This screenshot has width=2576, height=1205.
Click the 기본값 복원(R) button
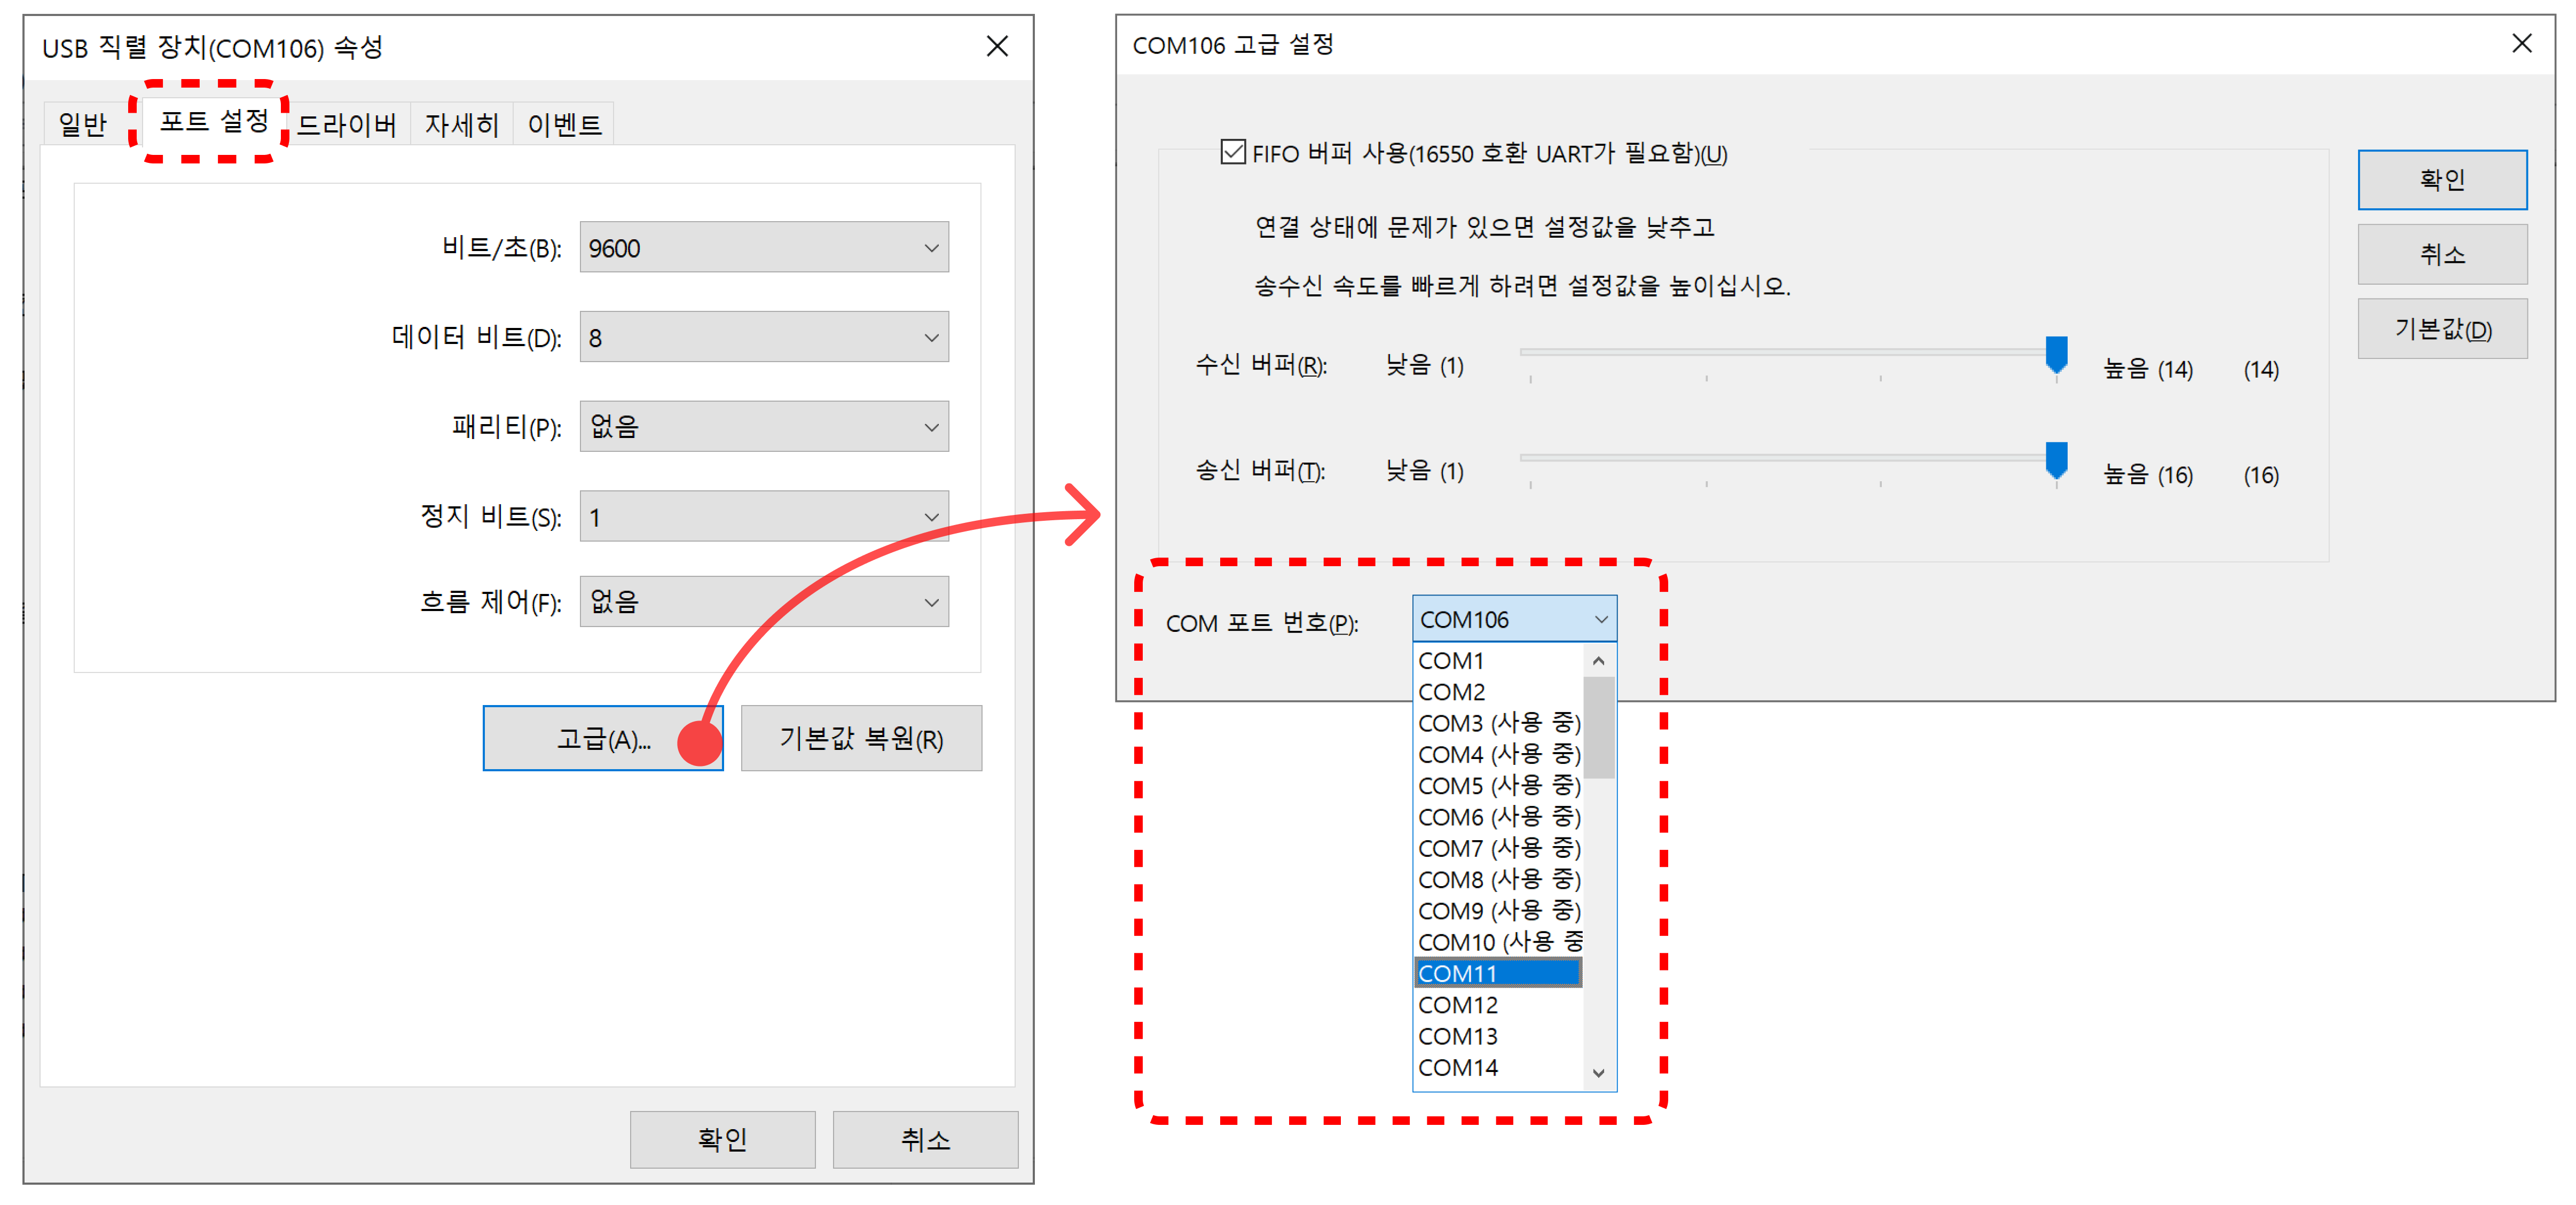click(x=861, y=739)
